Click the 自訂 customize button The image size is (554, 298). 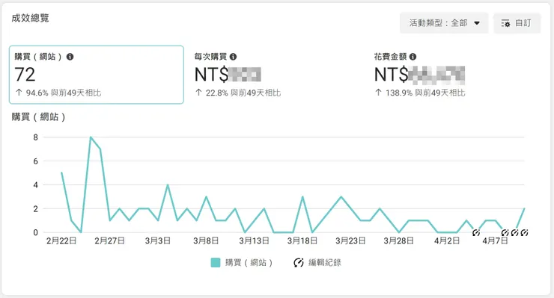[517, 23]
